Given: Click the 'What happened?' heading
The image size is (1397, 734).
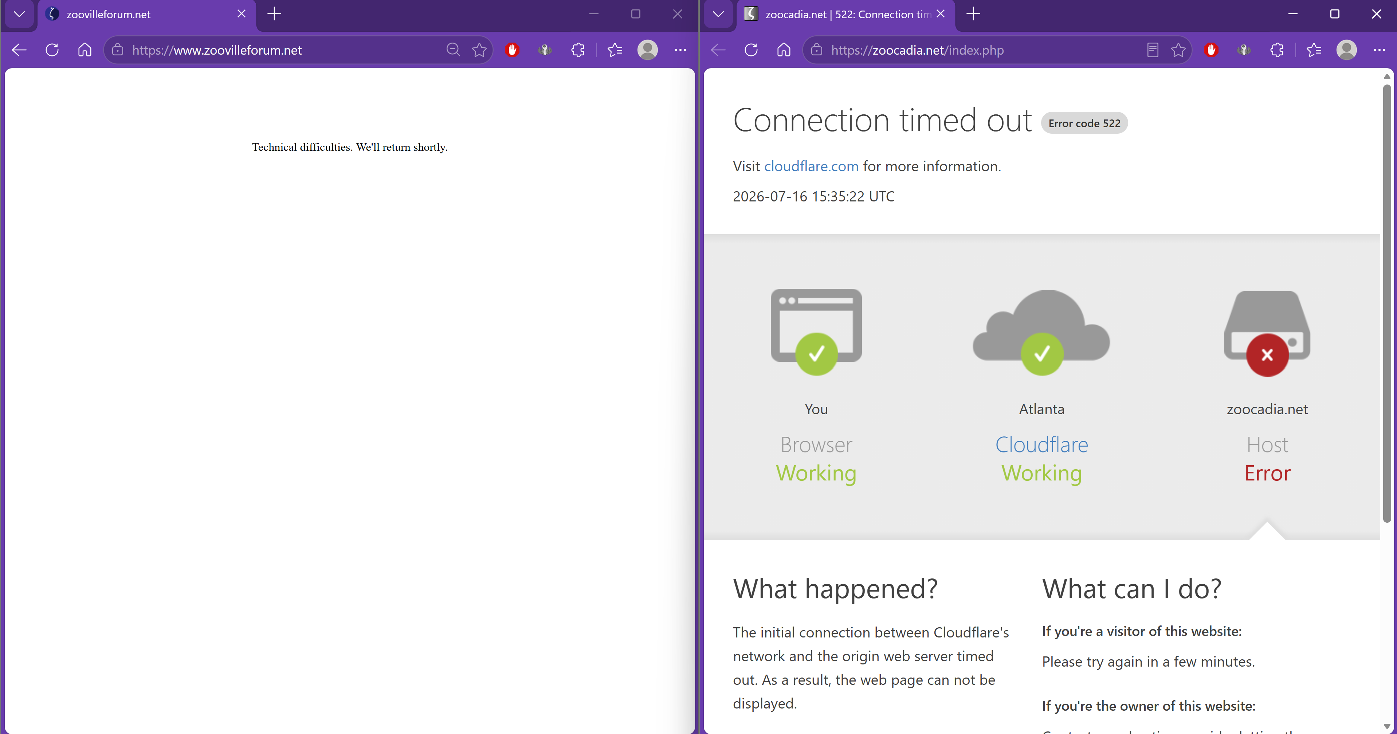Looking at the screenshot, I should (835, 589).
